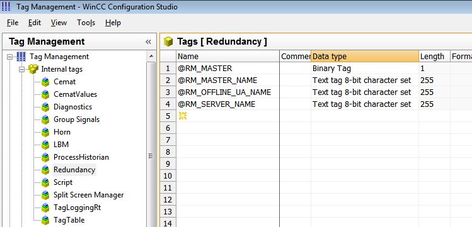The width and height of the screenshot is (472, 227).
Task: Click the length 255 cell of @RM_SERVER_NAME
Action: click(434, 104)
